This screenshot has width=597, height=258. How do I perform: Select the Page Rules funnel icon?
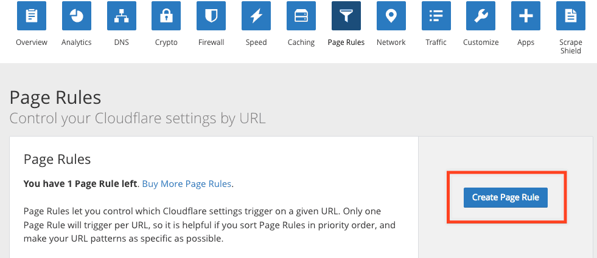point(346,16)
